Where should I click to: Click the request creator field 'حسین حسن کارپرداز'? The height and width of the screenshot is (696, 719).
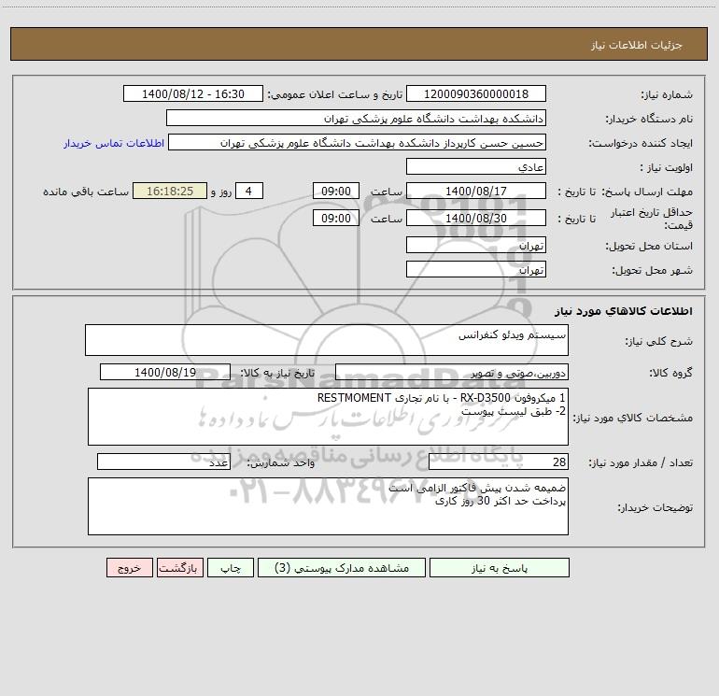[357, 142]
